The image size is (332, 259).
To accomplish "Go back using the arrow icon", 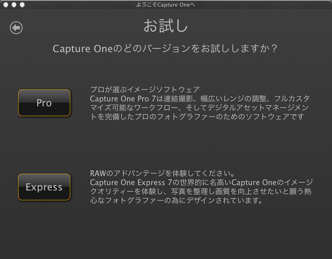I will point(16,28).
